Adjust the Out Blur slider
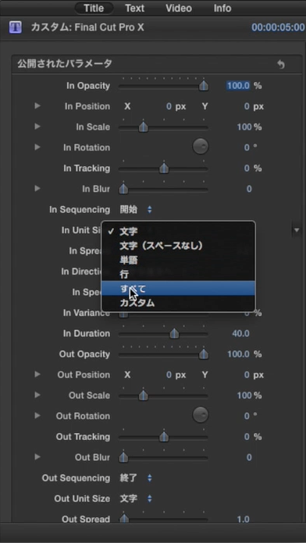Image resolution: width=306 pixels, height=543 pixels. [x=123, y=458]
